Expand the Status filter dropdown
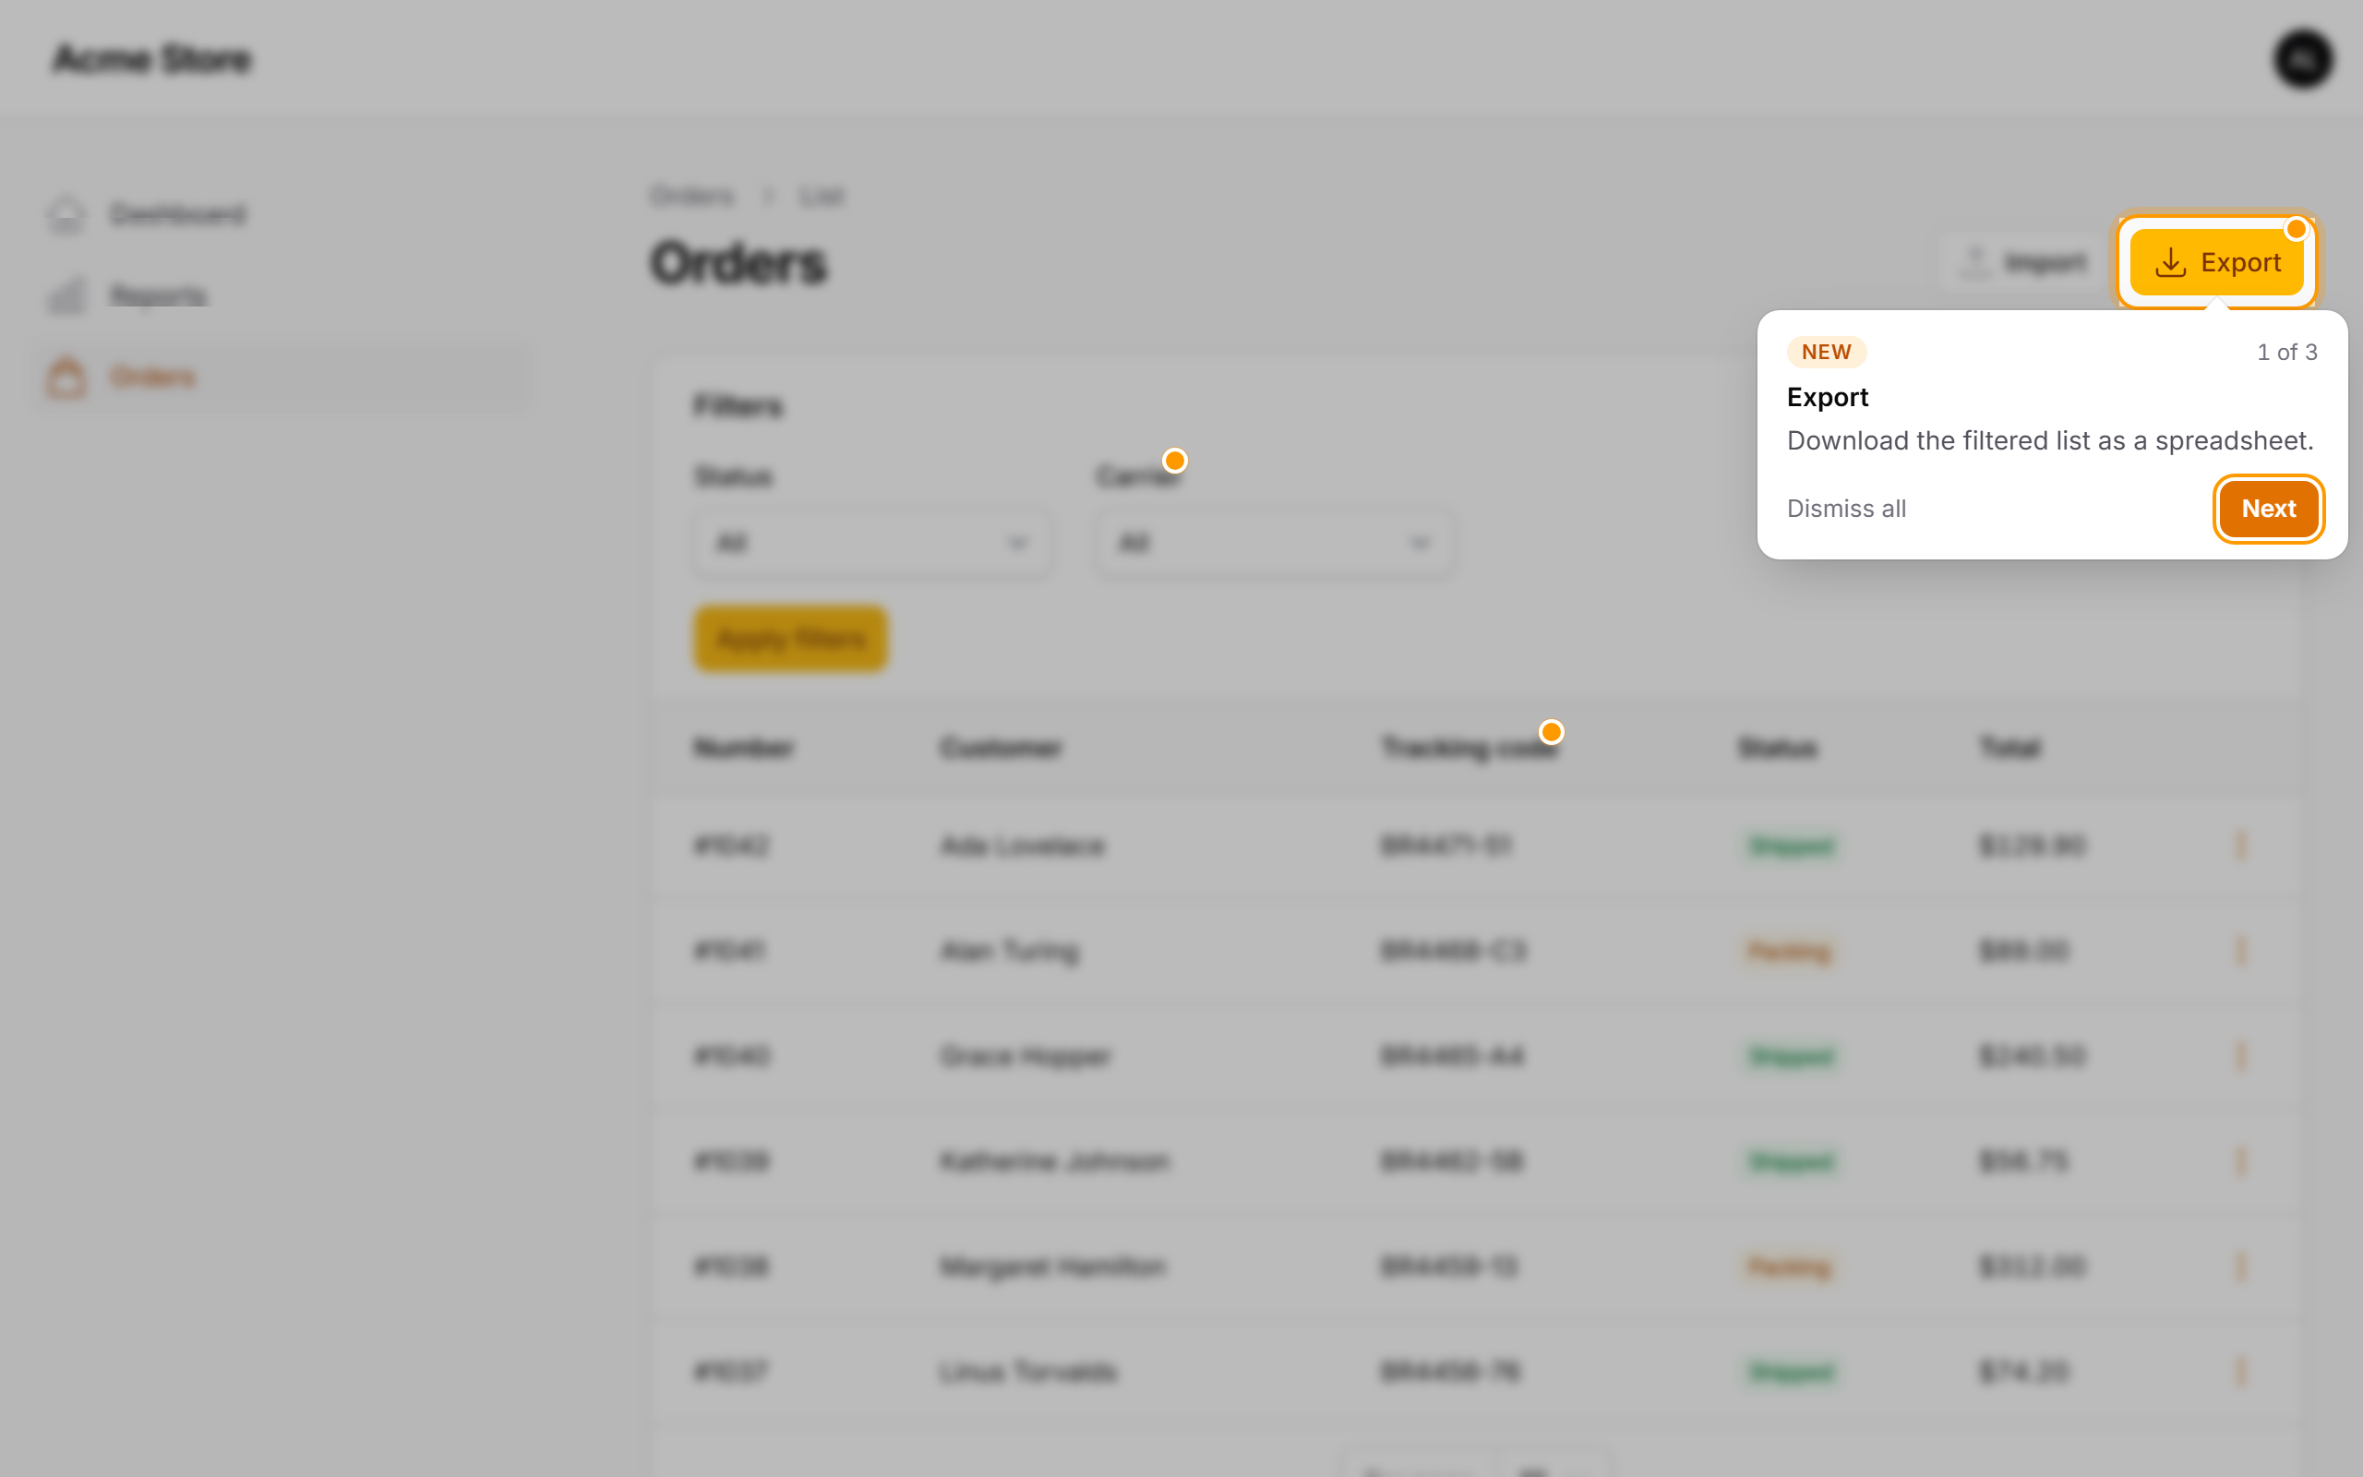Viewport: 2363px width, 1477px height. [872, 542]
